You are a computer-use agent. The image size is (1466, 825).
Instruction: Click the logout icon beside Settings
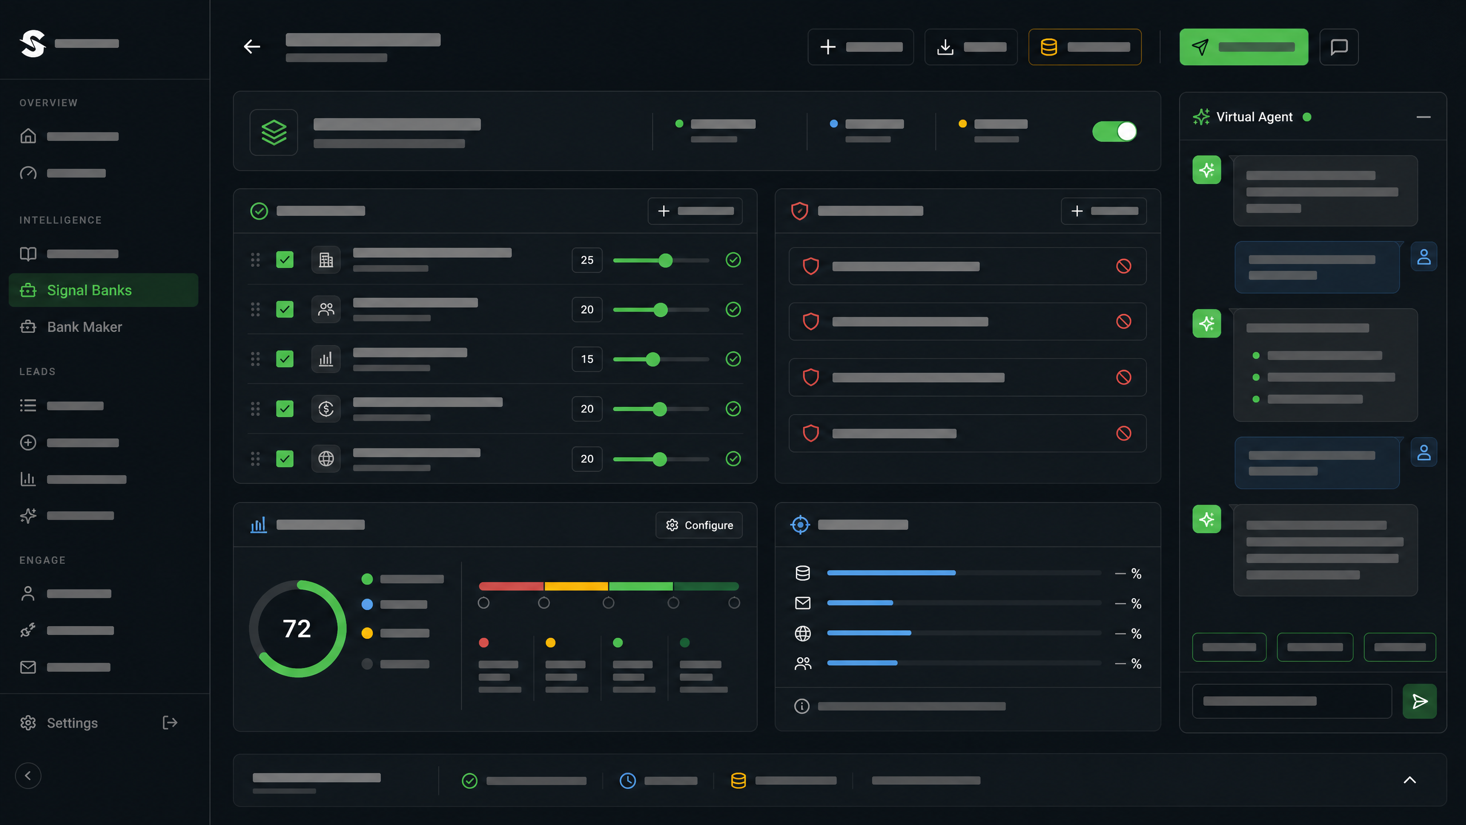pyautogui.click(x=170, y=722)
